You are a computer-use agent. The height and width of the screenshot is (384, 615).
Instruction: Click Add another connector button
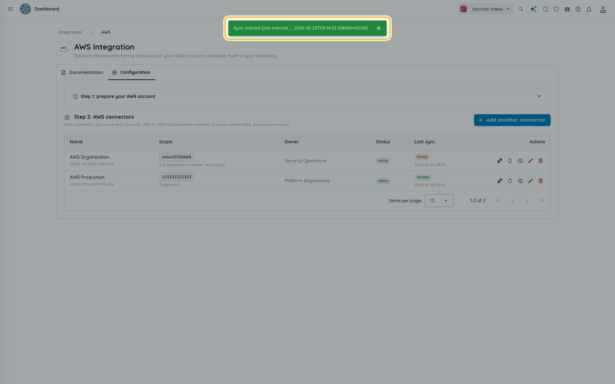[512, 120]
